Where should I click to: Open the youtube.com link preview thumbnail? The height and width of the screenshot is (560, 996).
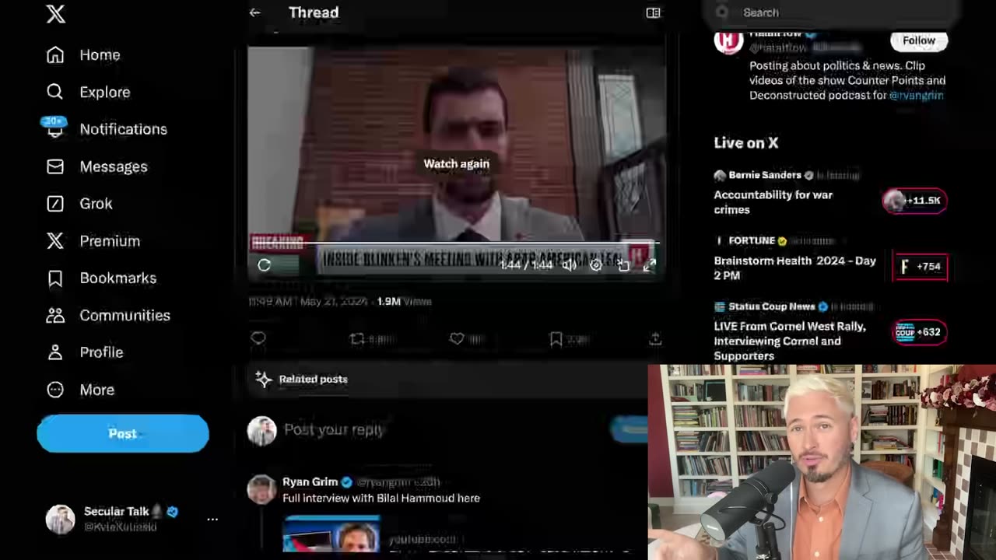[x=331, y=533]
